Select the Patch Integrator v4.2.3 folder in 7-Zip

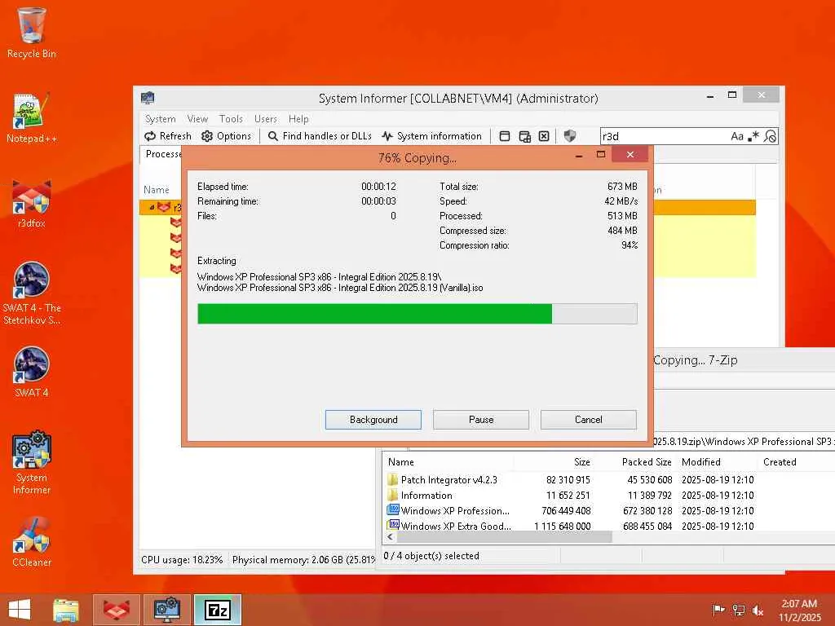pos(448,479)
